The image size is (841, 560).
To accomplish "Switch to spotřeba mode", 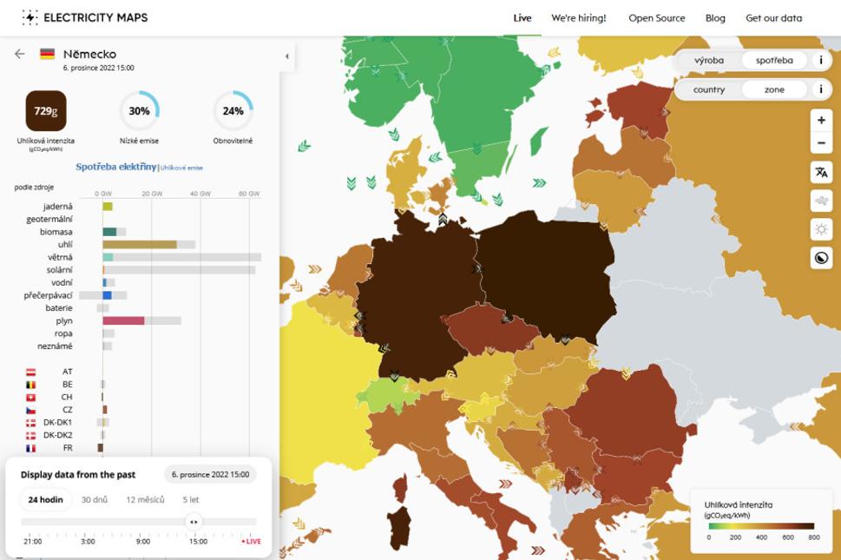I will (774, 60).
